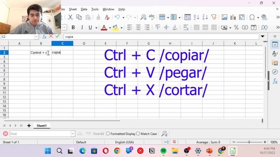The width and height of the screenshot is (280, 157).
Task: Click the Clone Formatting paintbrush icon
Action: 98,17
